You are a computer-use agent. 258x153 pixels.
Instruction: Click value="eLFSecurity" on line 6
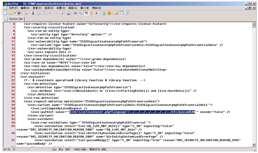(x=94, y=24)
